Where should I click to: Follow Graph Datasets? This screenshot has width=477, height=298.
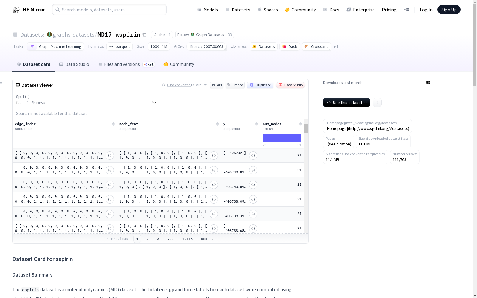(x=200, y=35)
